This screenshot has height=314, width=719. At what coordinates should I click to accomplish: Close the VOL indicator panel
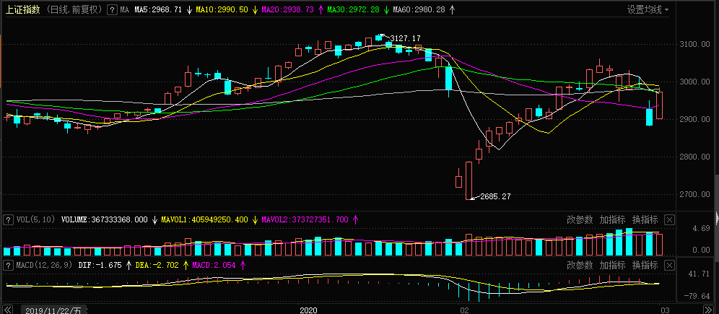[x=668, y=219]
